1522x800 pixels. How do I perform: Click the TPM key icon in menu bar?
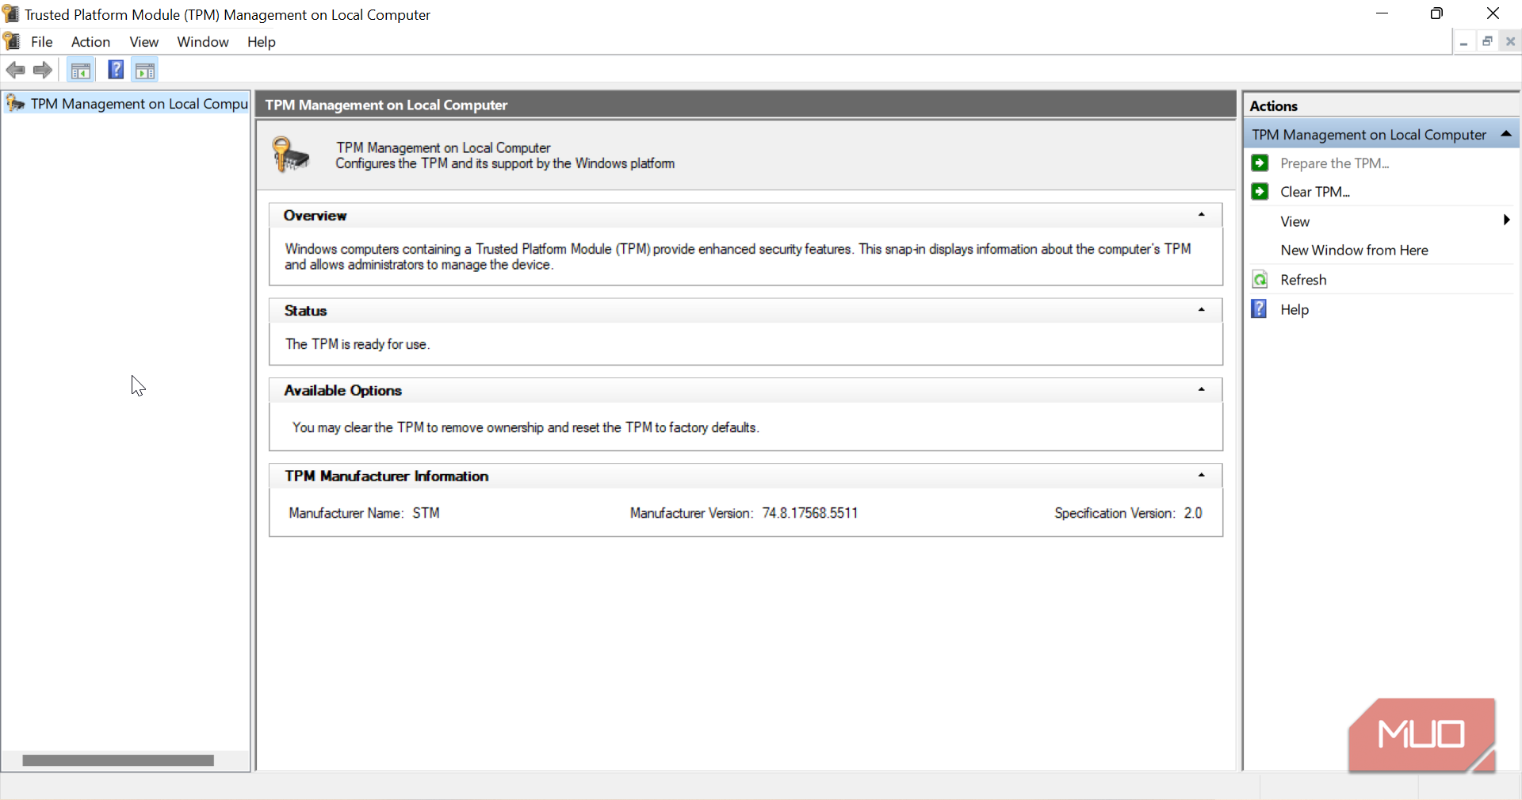[x=12, y=41]
